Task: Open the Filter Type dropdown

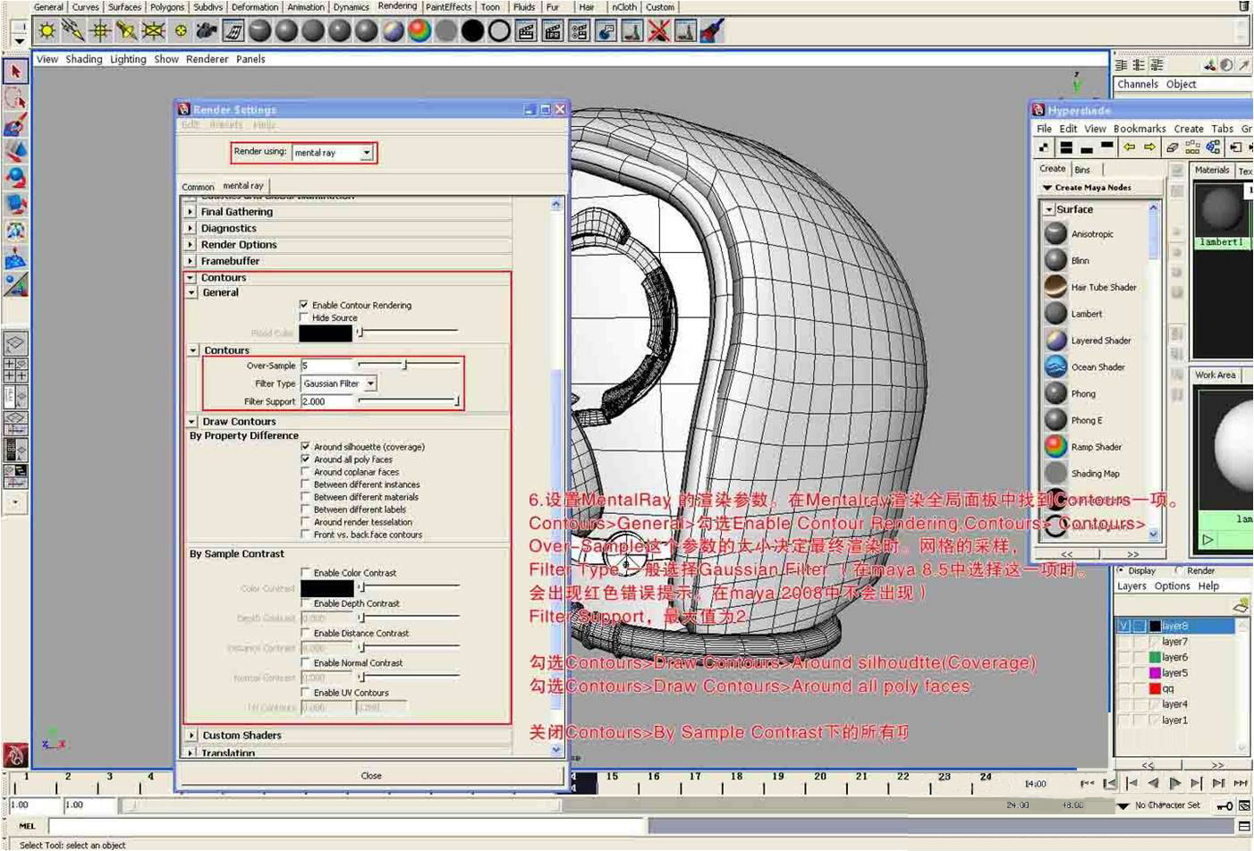Action: tap(338, 383)
